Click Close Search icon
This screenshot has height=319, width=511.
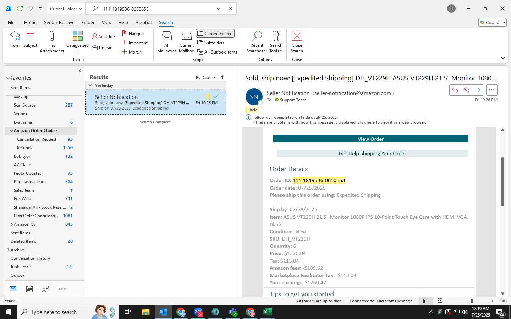point(297,42)
